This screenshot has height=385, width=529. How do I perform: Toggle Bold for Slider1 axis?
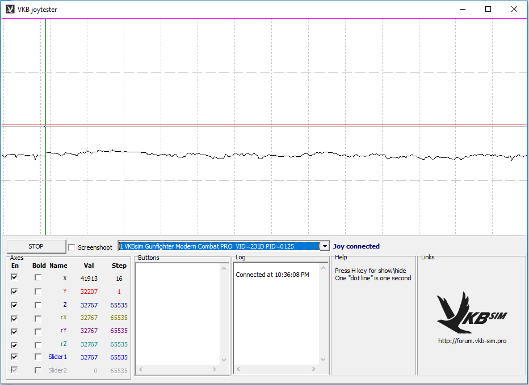coord(38,357)
